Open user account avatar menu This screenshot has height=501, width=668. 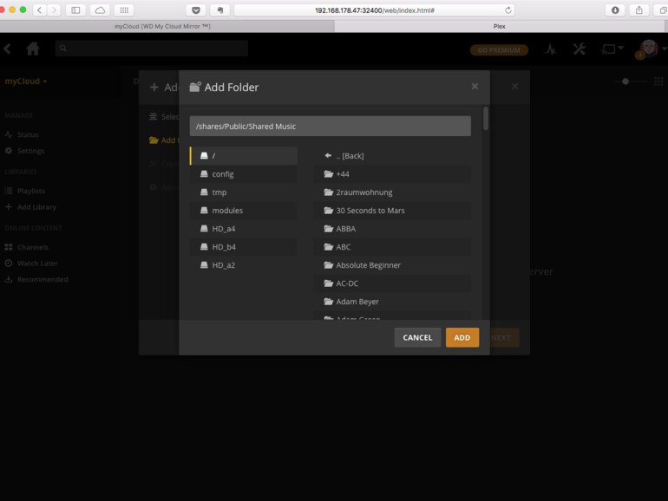pyautogui.click(x=649, y=49)
